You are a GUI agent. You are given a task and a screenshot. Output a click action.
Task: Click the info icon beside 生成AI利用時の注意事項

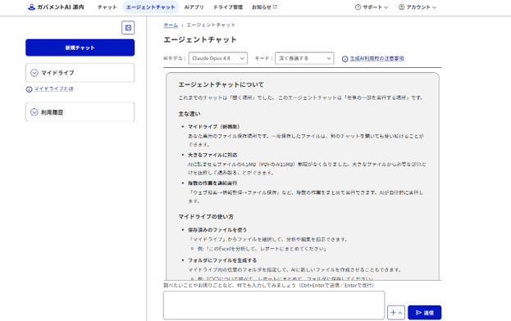(x=344, y=59)
